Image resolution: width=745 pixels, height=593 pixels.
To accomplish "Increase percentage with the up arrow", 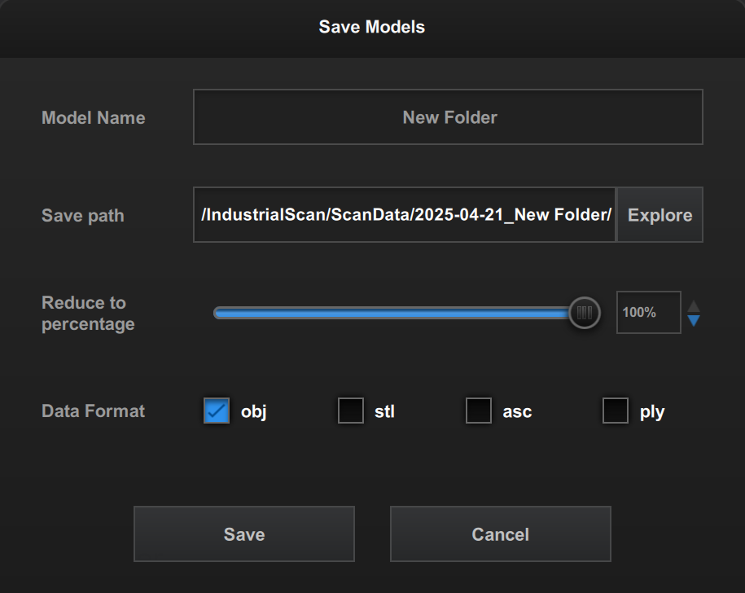I will pyautogui.click(x=694, y=306).
